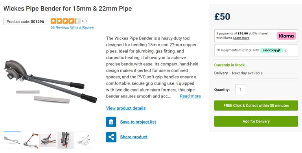
Task: Click the Quantity input field
Action: 240,90
